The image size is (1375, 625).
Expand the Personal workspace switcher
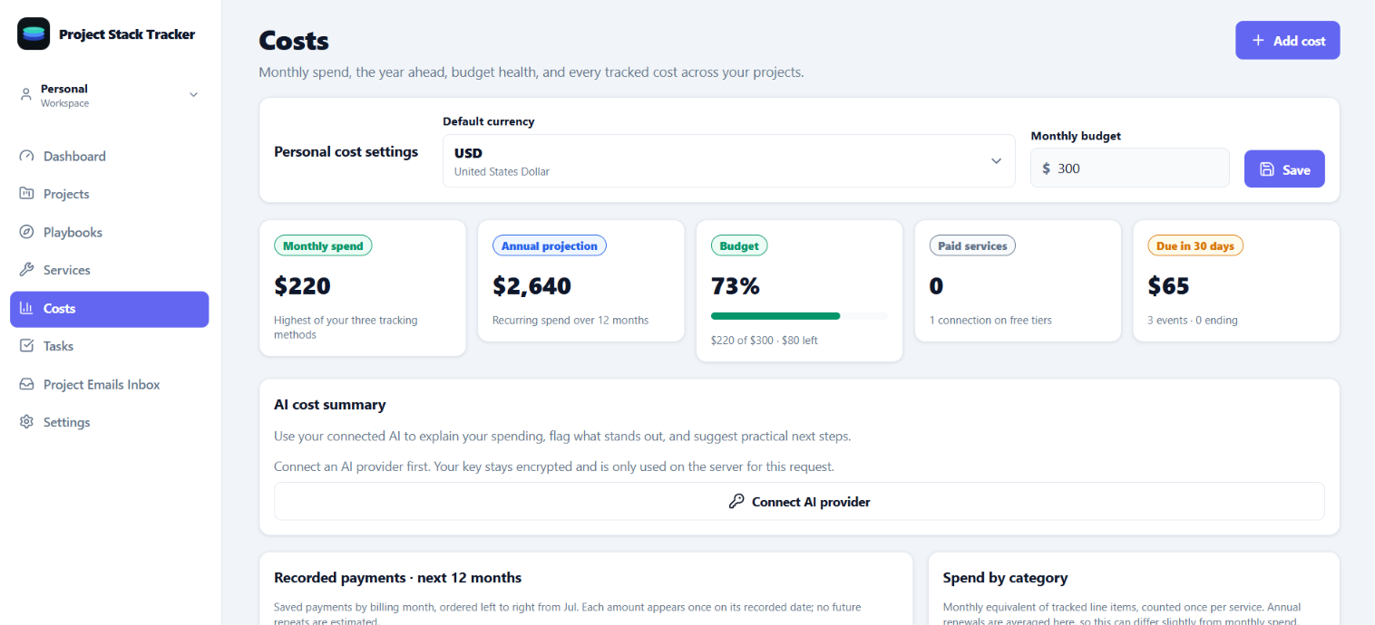(x=110, y=95)
